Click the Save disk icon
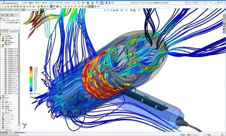Viewport: 226px width, 136px height. [x=88, y=3]
